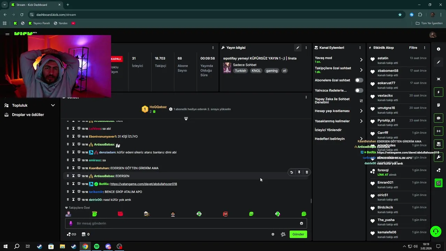Click the Turkish tag chip
Viewport: 446px width, 251px height.
pos(240,71)
